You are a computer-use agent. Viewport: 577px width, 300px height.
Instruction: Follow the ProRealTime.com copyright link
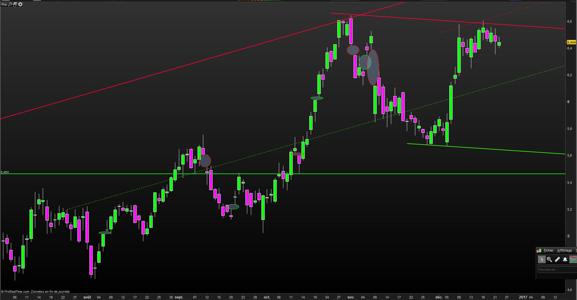point(15,292)
